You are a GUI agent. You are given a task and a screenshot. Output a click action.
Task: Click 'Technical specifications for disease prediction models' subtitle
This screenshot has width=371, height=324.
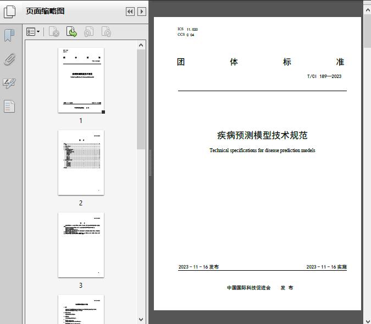coord(262,150)
